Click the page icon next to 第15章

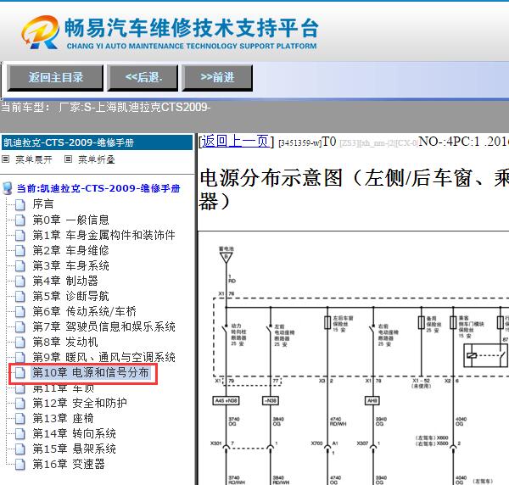click(20, 449)
